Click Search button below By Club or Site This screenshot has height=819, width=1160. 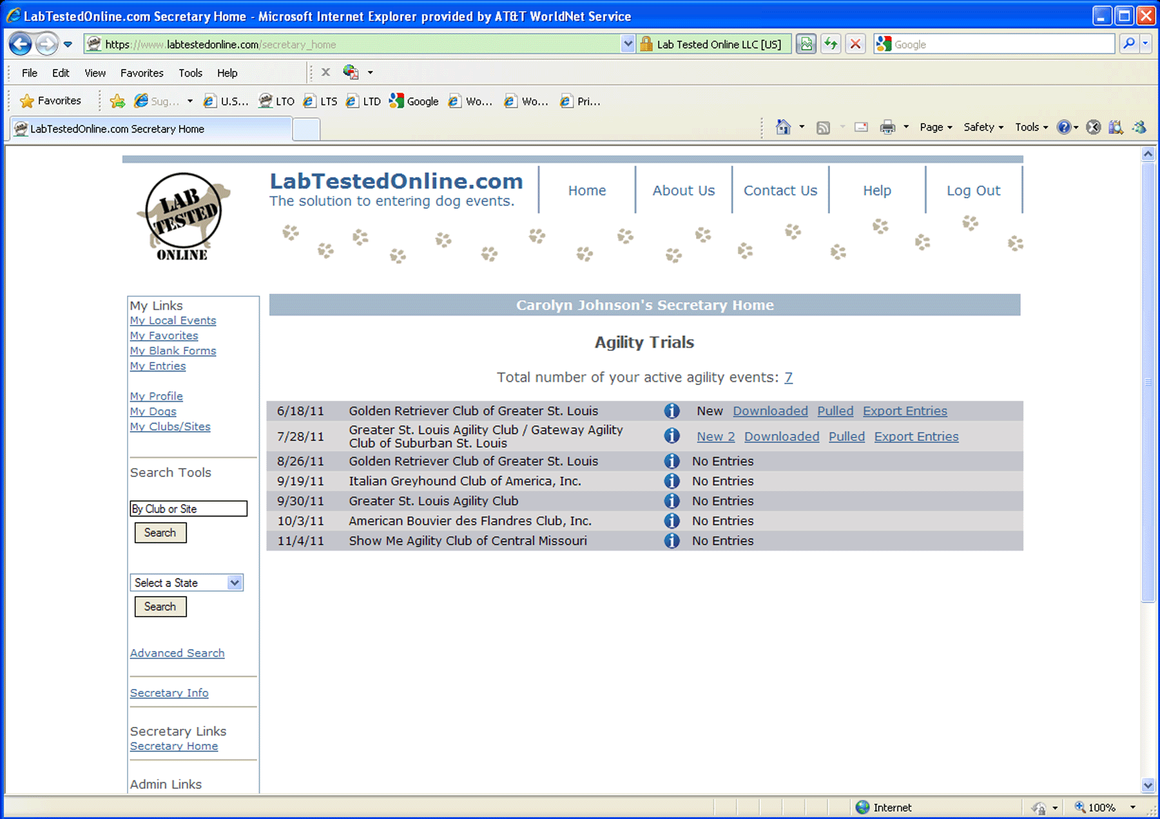pos(160,532)
